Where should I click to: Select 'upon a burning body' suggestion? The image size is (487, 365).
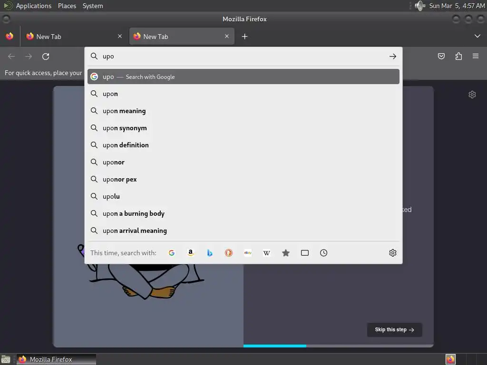(x=243, y=213)
